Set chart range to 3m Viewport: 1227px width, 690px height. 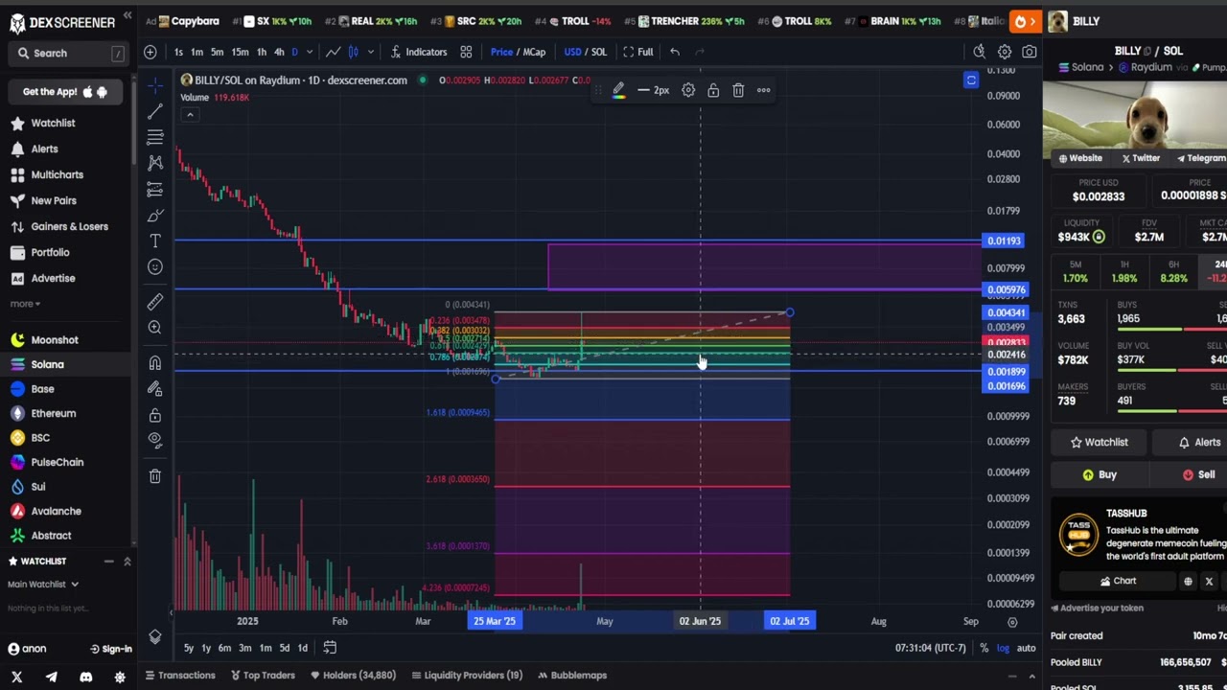pyautogui.click(x=244, y=648)
